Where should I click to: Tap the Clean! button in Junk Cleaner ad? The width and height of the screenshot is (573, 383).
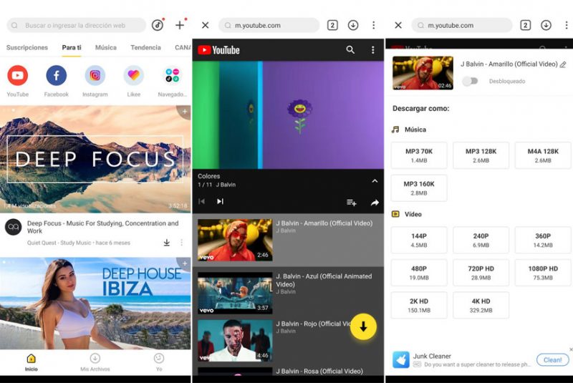[552, 360]
